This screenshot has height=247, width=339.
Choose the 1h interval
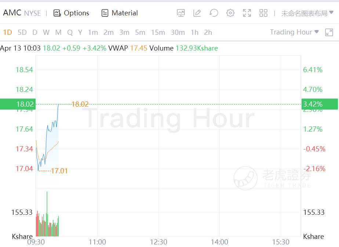(194, 32)
